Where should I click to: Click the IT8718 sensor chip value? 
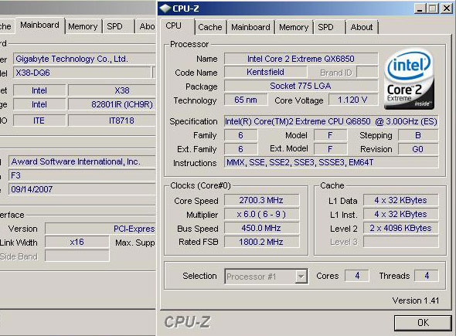[x=112, y=120]
